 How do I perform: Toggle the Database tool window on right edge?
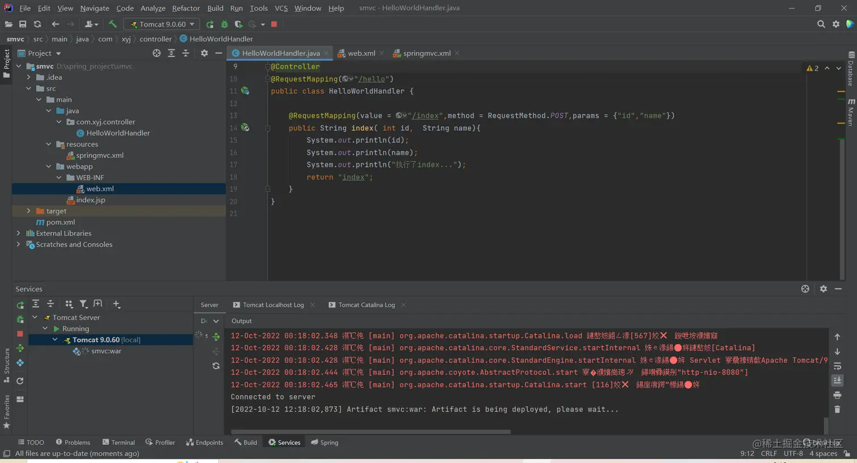851,68
